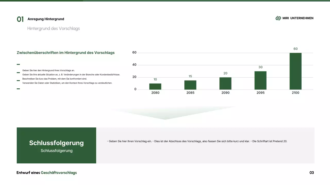
Task: Click the green section number 01
Action: (20, 19)
